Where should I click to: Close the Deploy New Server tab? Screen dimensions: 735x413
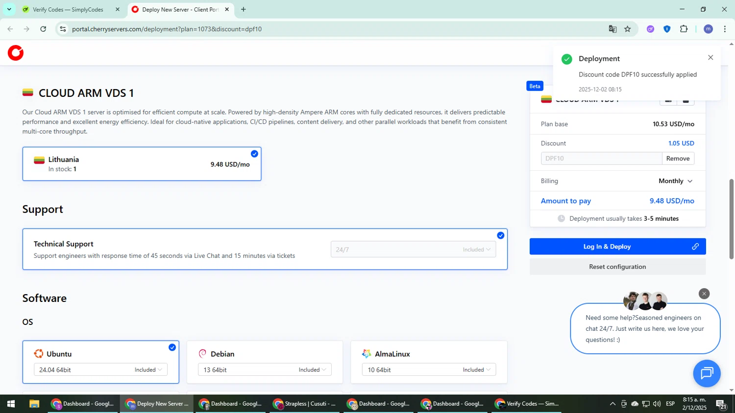coord(227,9)
